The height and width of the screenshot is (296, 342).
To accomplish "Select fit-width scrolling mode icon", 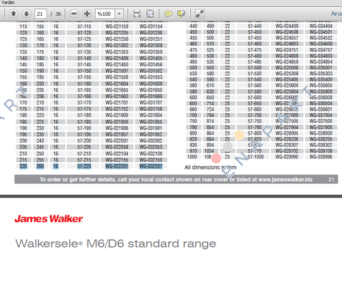I will (137, 14).
